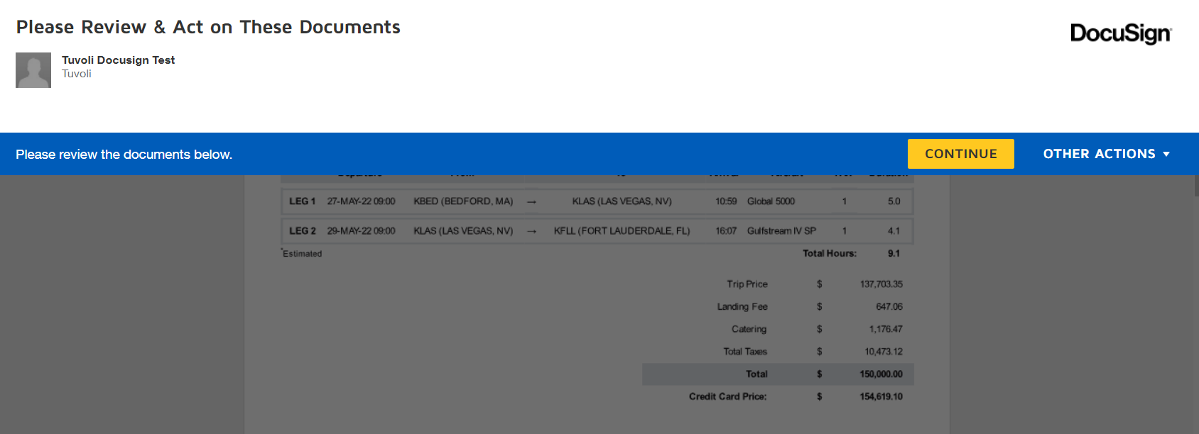Click KBED (BEDFORD, MA) departure airport
This screenshot has width=1199, height=434.
(463, 201)
